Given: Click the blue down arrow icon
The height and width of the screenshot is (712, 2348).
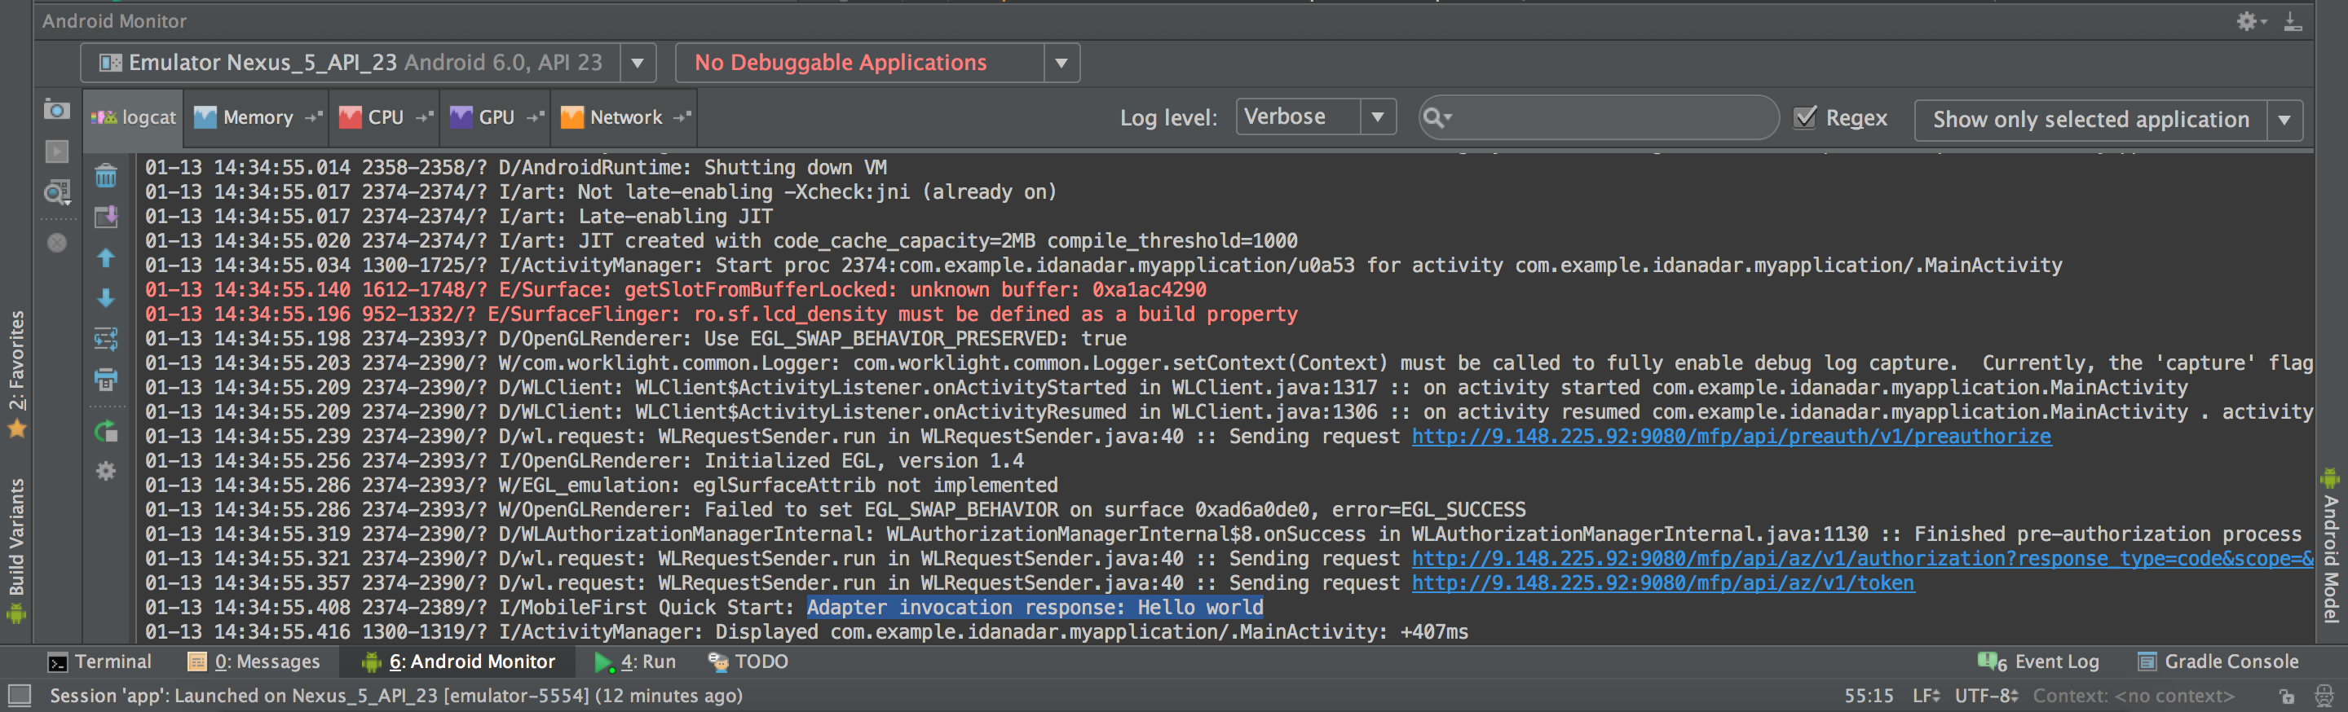Looking at the screenshot, I should (107, 299).
